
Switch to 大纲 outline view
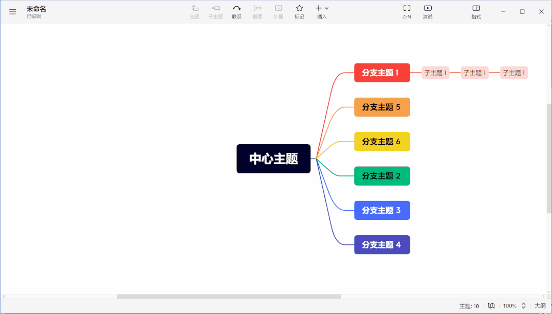(540, 306)
